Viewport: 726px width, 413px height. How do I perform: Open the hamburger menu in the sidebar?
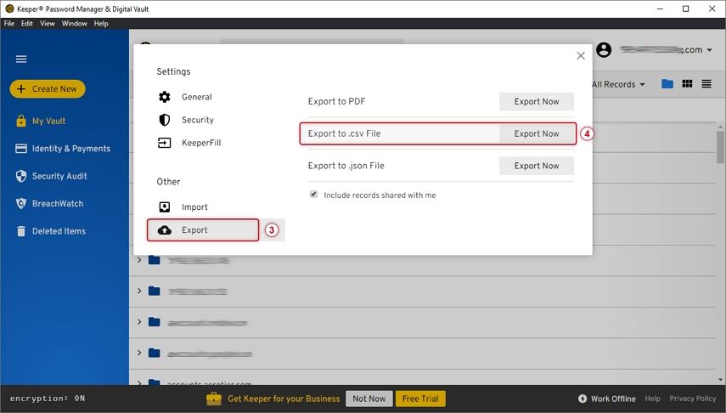click(21, 59)
